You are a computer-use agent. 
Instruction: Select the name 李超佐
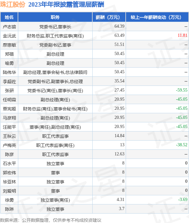point(9,81)
